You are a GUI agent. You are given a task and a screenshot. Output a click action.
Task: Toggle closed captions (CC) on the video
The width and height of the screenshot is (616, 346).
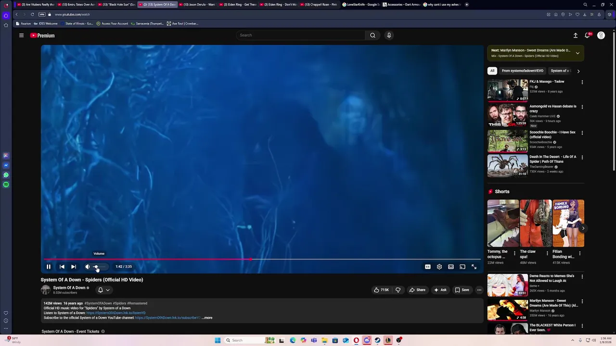tap(428, 267)
